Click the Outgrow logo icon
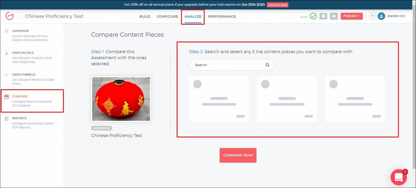This screenshot has width=416, height=188. (10, 16)
